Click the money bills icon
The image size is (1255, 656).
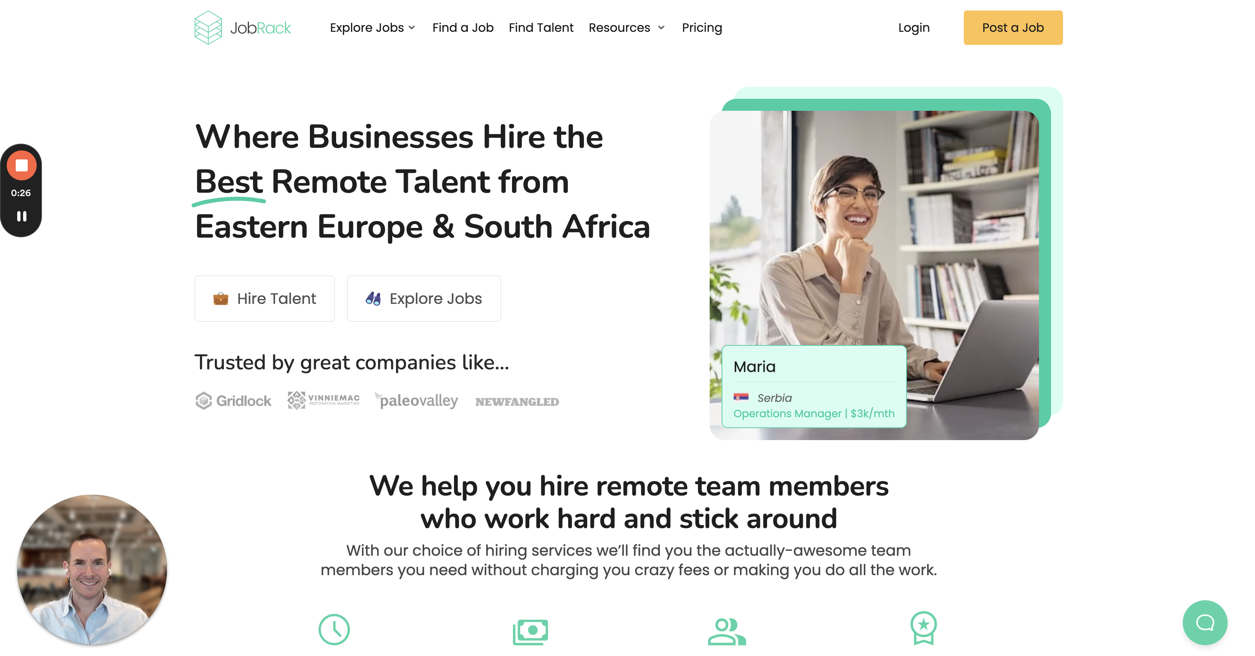click(x=530, y=632)
